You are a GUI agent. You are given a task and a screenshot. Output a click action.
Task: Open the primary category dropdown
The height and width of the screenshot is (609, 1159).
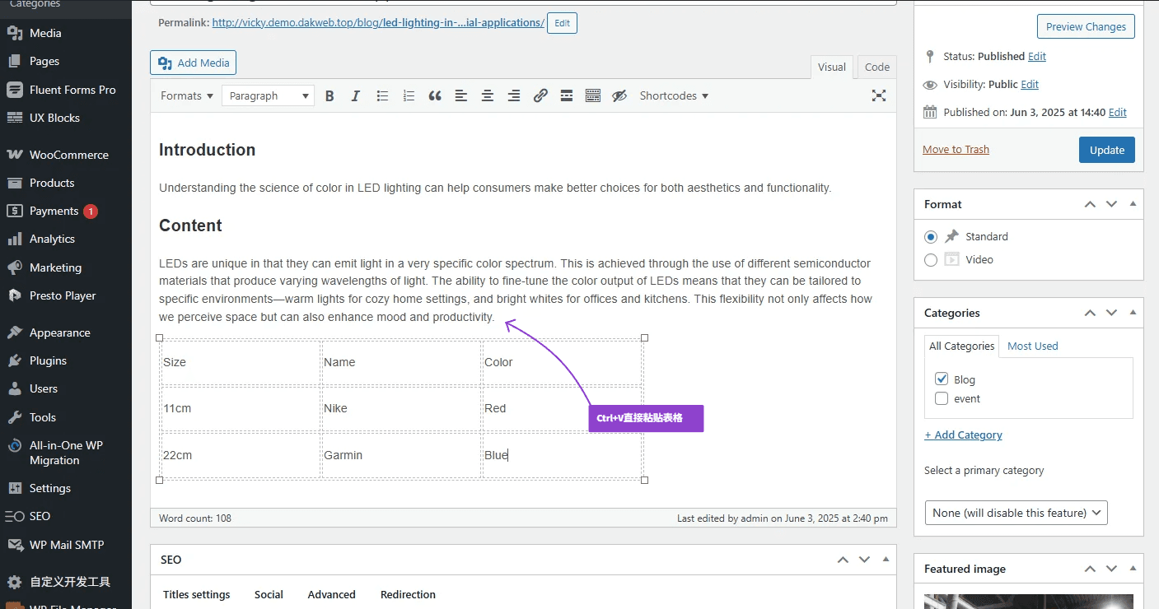(x=1016, y=513)
